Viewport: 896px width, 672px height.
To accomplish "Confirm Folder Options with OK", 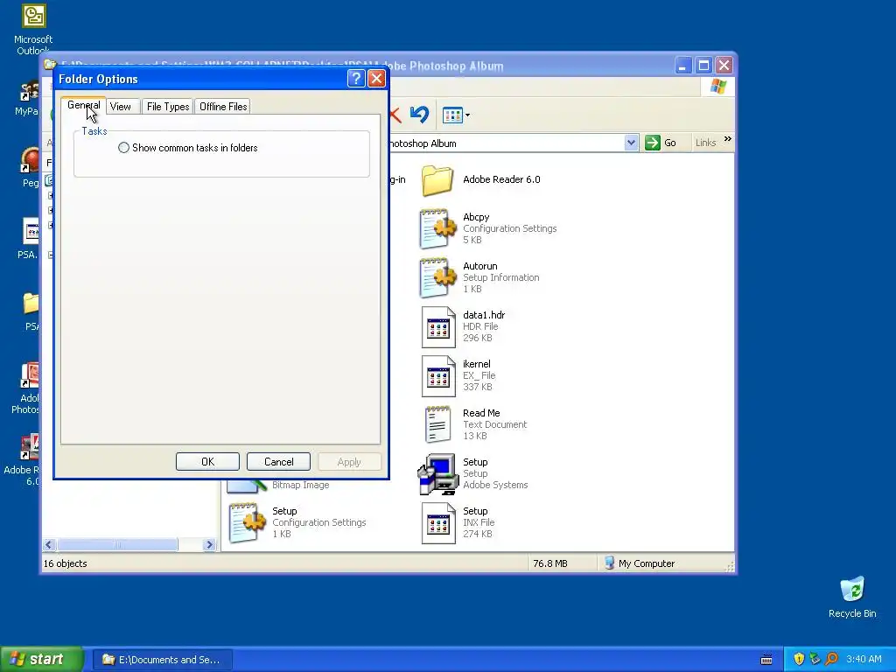I will 207,462.
